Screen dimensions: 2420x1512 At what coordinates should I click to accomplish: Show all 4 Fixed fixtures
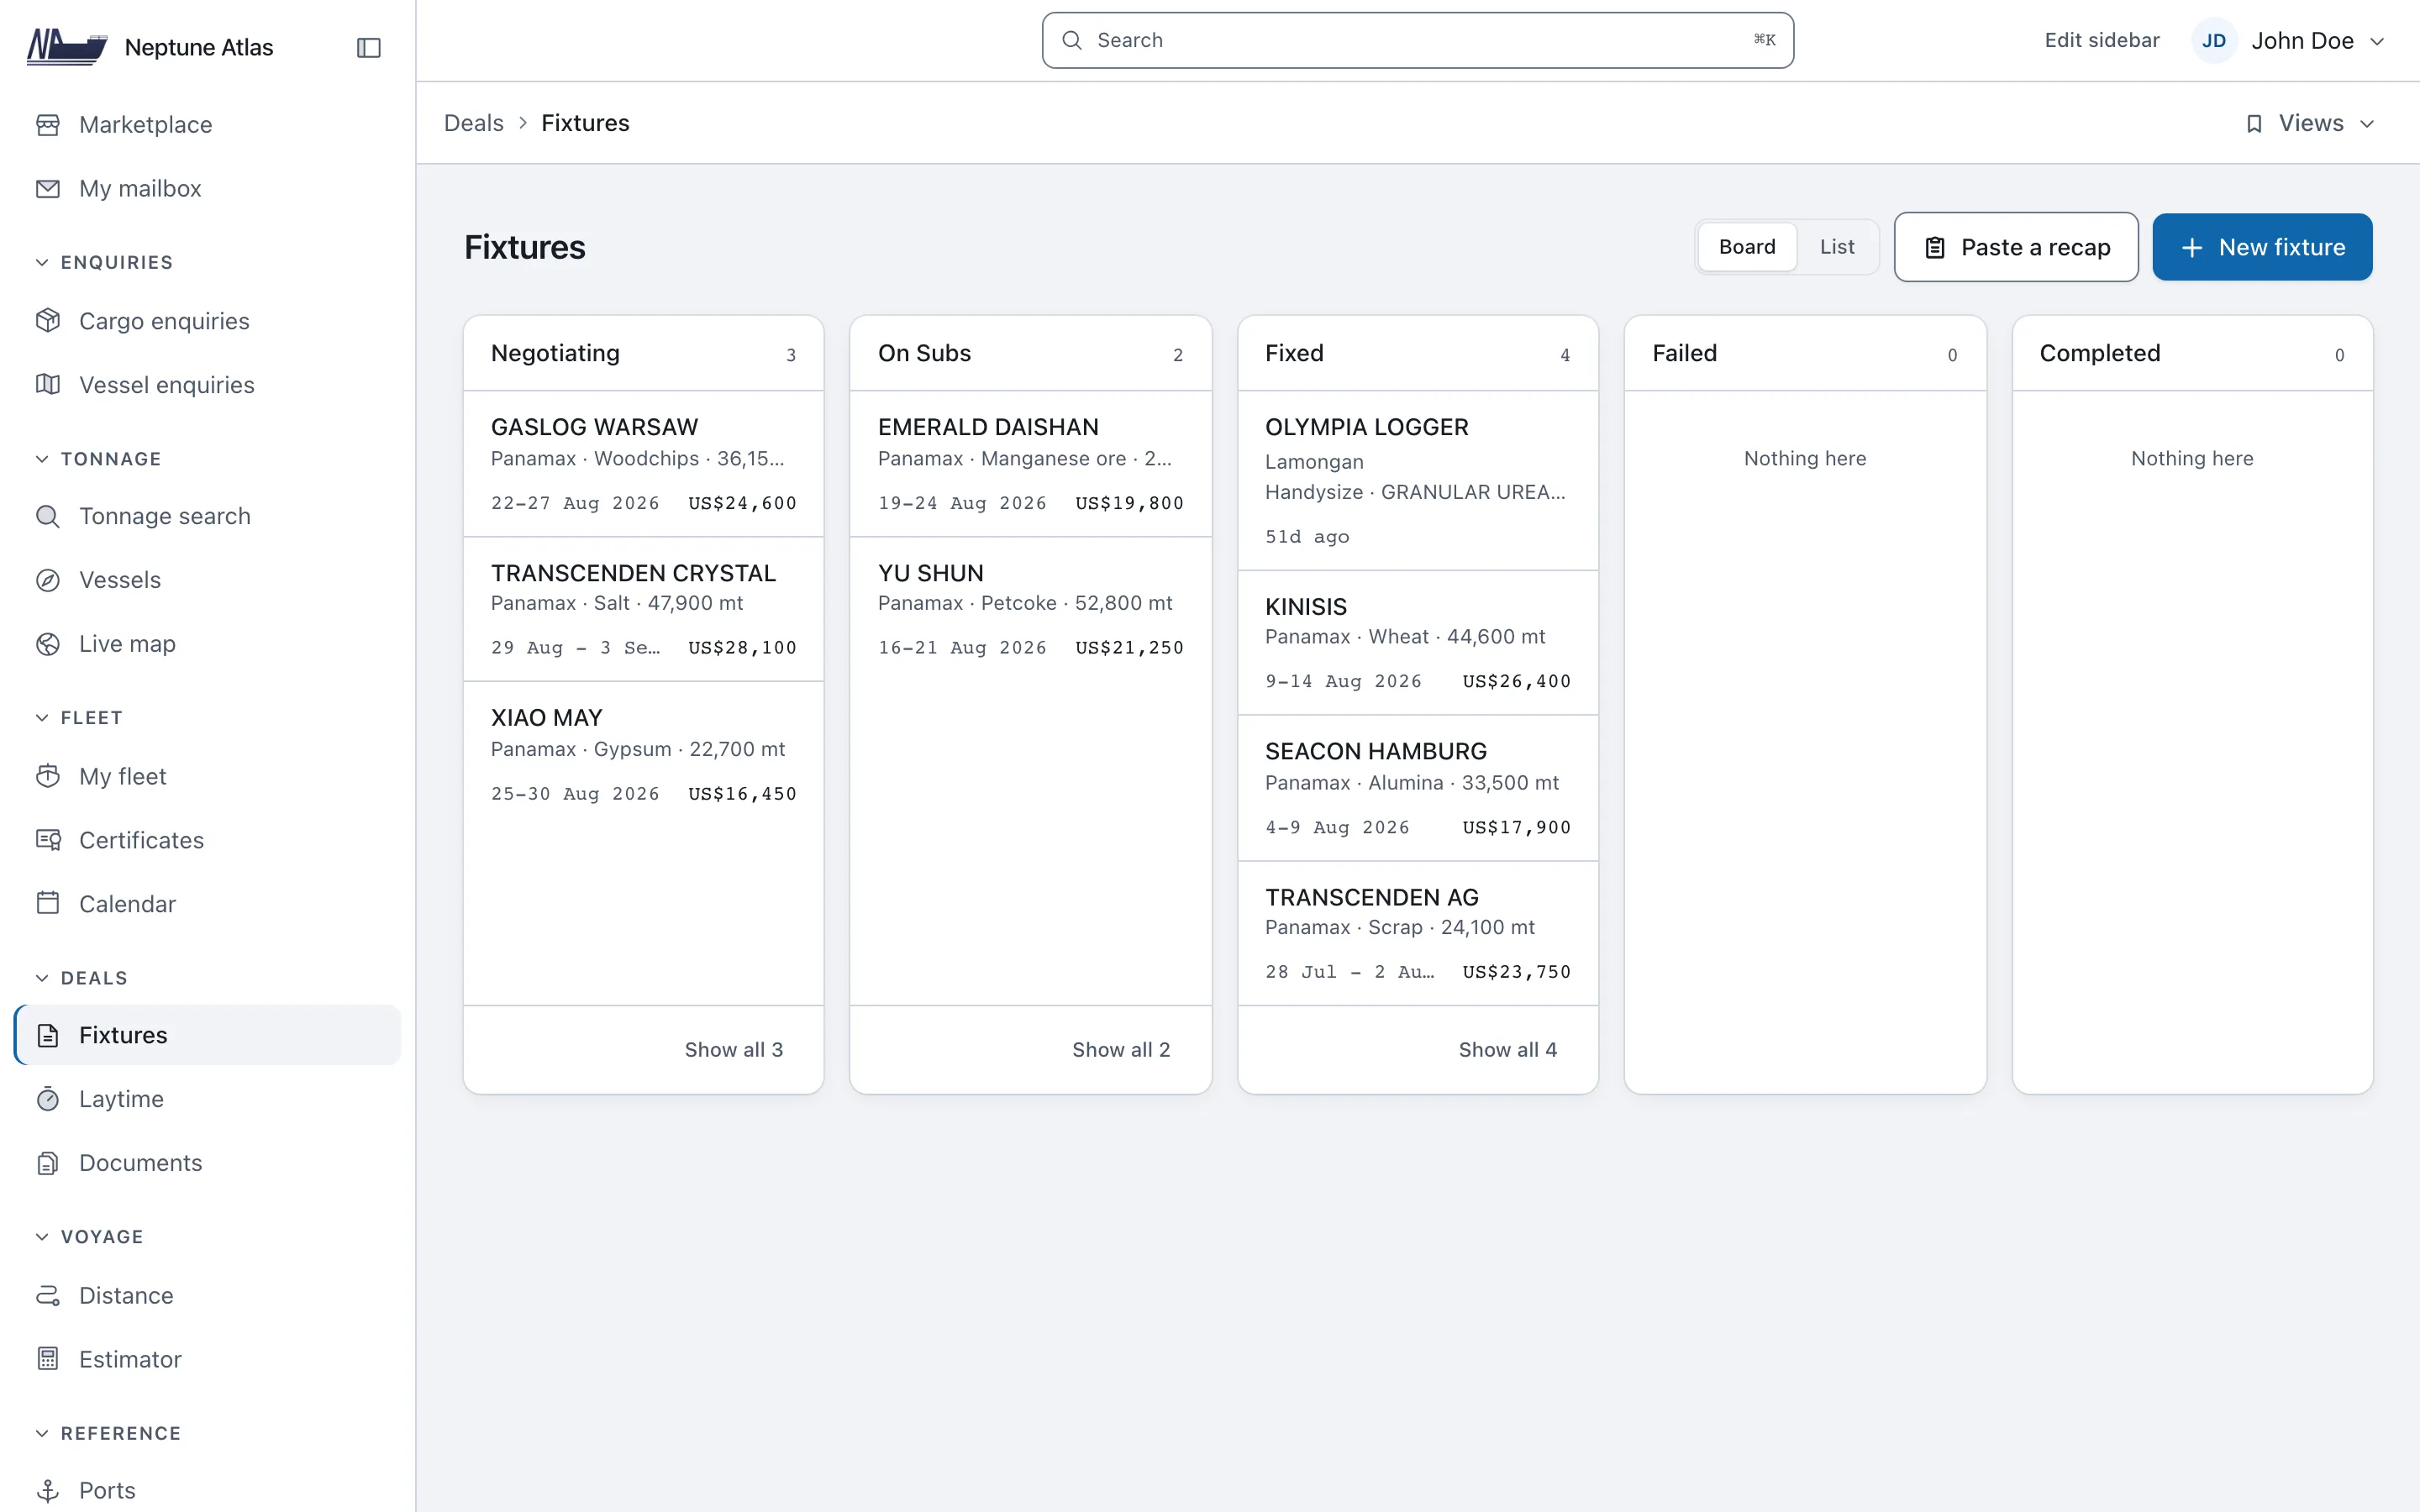coord(1508,1050)
